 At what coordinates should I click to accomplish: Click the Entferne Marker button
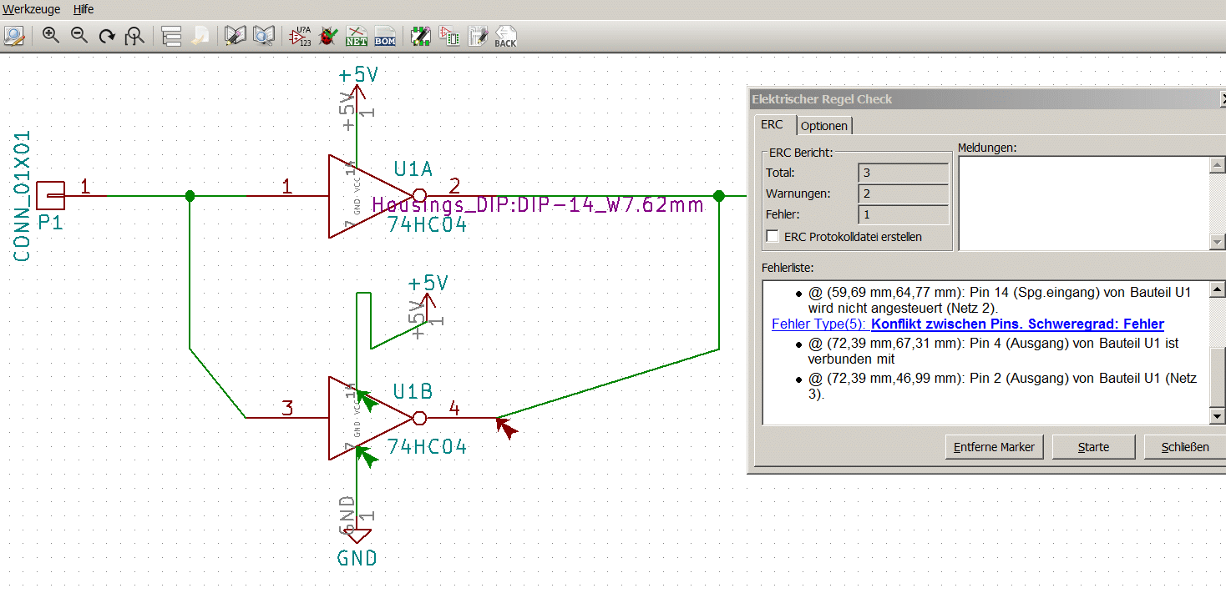coord(995,447)
